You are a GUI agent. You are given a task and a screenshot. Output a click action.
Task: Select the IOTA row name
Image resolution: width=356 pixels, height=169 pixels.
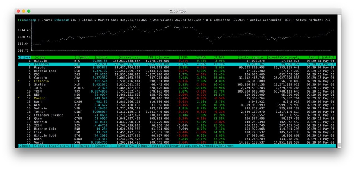(x=38, y=88)
